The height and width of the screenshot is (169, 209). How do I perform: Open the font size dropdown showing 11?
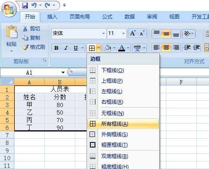point(123,33)
